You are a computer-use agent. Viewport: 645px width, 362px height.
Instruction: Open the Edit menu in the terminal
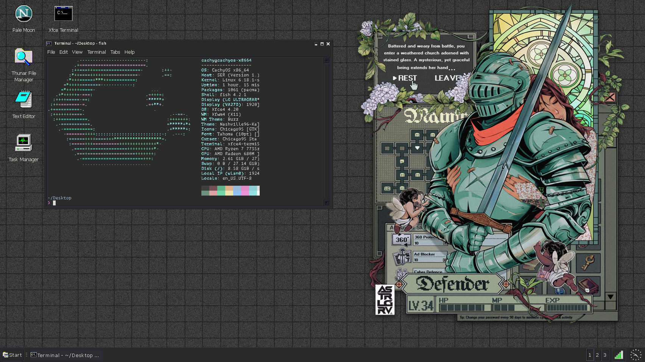coord(64,52)
